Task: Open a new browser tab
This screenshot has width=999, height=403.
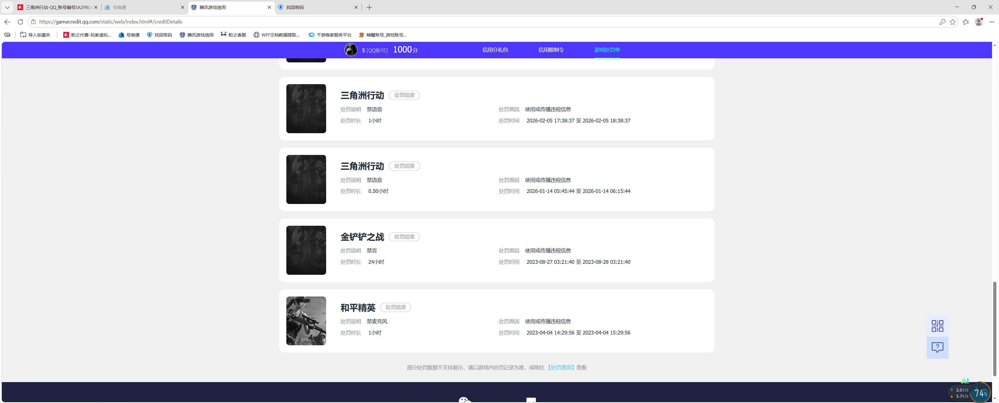Action: click(369, 7)
